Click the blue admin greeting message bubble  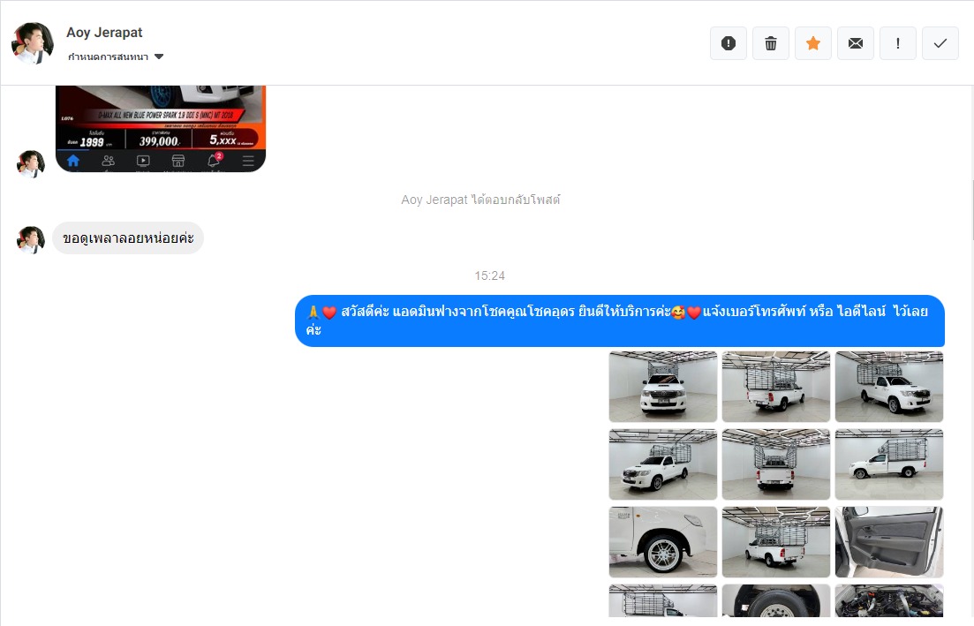pos(619,321)
